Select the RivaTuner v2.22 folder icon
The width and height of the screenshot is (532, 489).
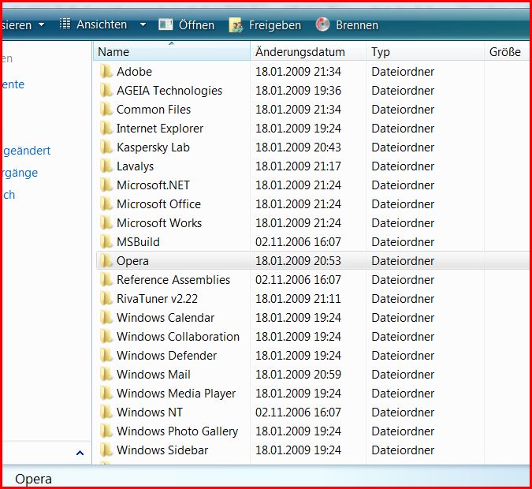click(106, 298)
